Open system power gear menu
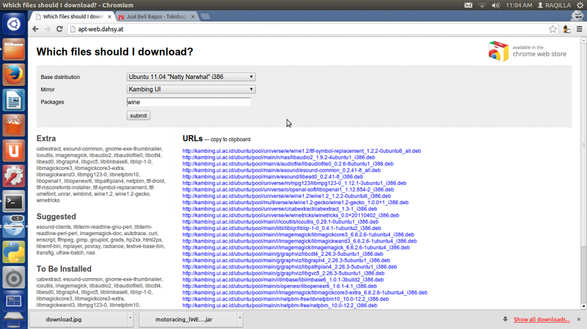 pyautogui.click(x=580, y=5)
